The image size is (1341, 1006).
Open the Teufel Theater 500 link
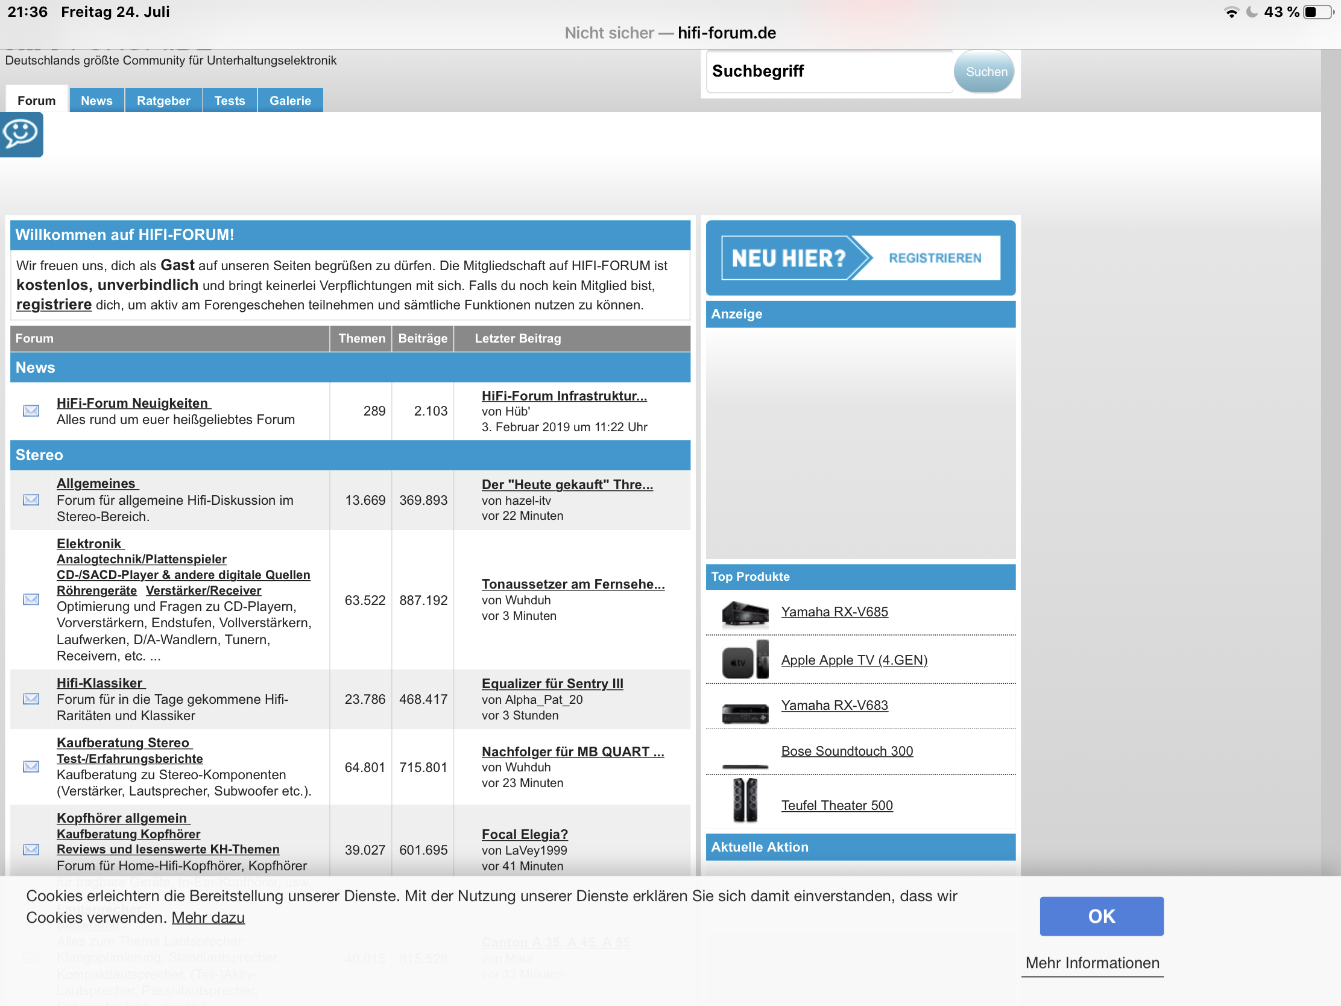pyautogui.click(x=837, y=805)
